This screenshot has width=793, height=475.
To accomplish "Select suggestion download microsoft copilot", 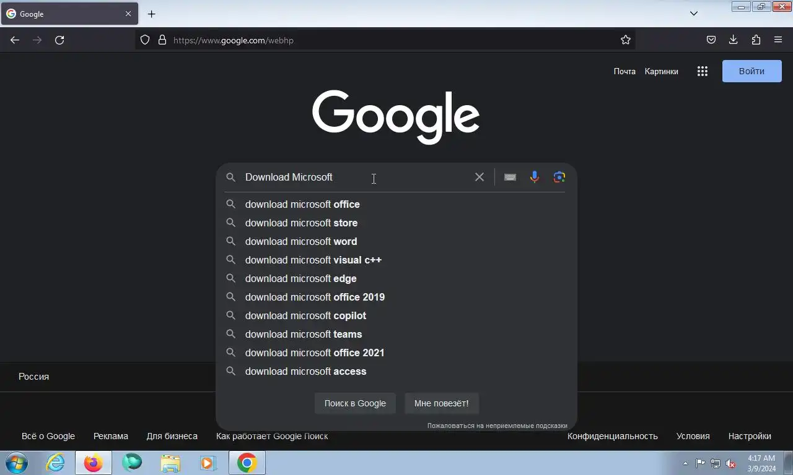I will [x=396, y=315].
